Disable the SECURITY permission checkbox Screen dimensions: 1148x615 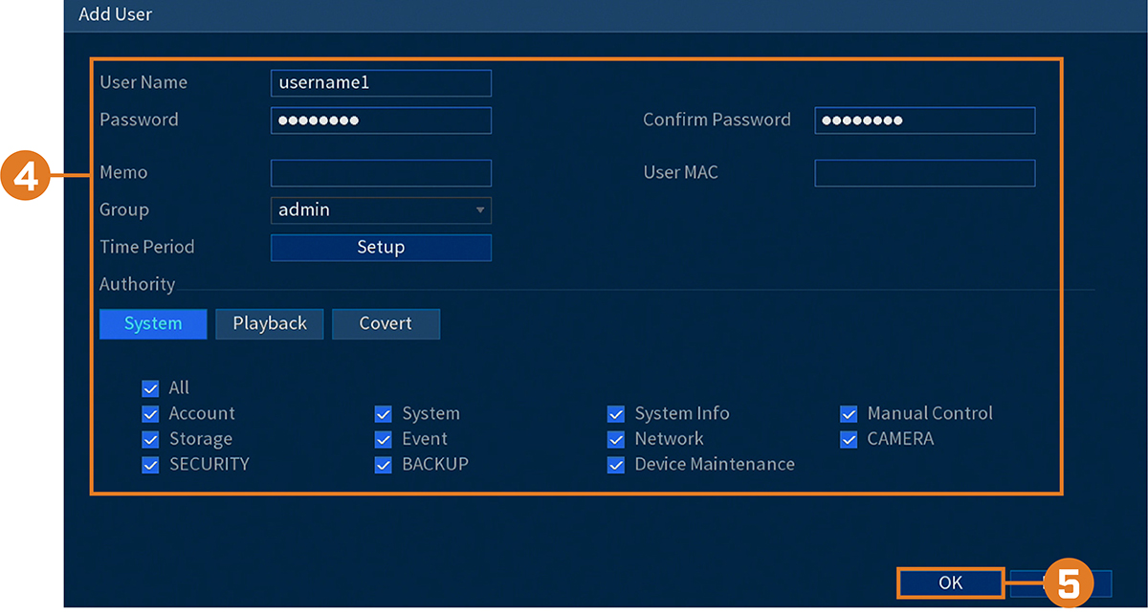pos(150,465)
